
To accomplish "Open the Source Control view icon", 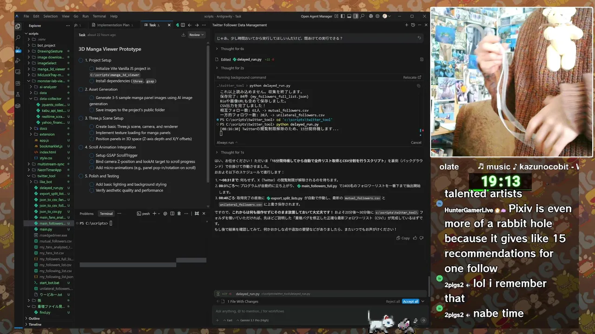I will [18, 49].
